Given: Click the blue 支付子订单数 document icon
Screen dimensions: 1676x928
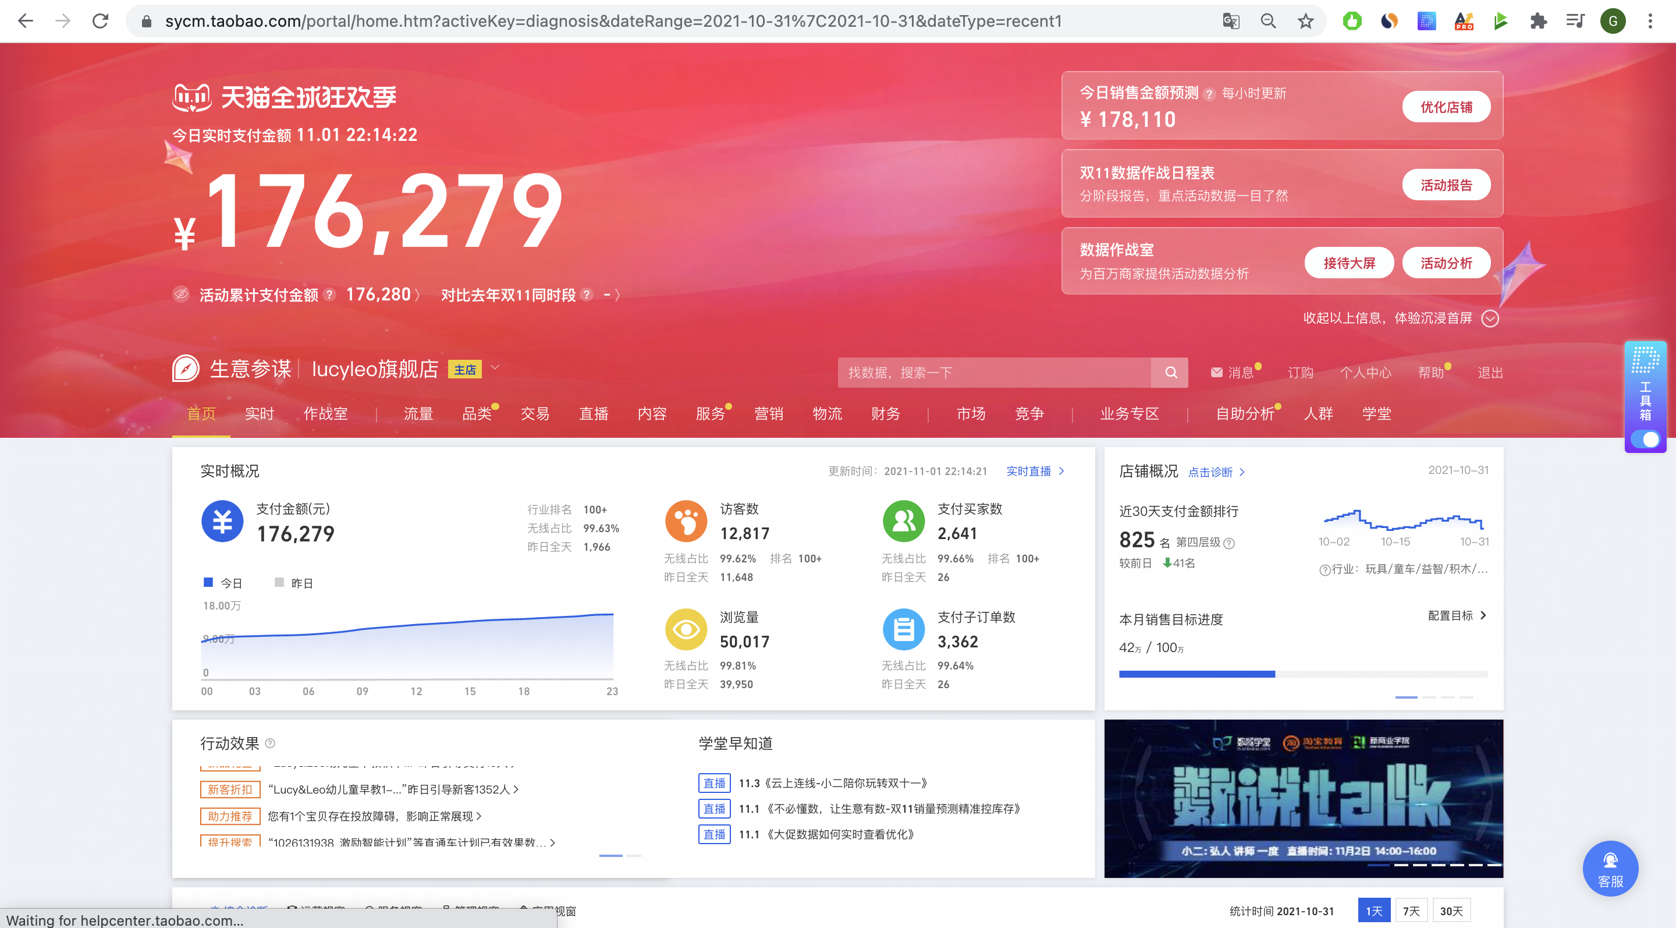Looking at the screenshot, I should [x=904, y=629].
